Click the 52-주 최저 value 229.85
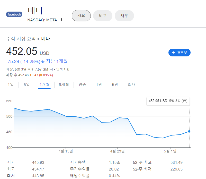The image size is (206, 179). [177, 169]
